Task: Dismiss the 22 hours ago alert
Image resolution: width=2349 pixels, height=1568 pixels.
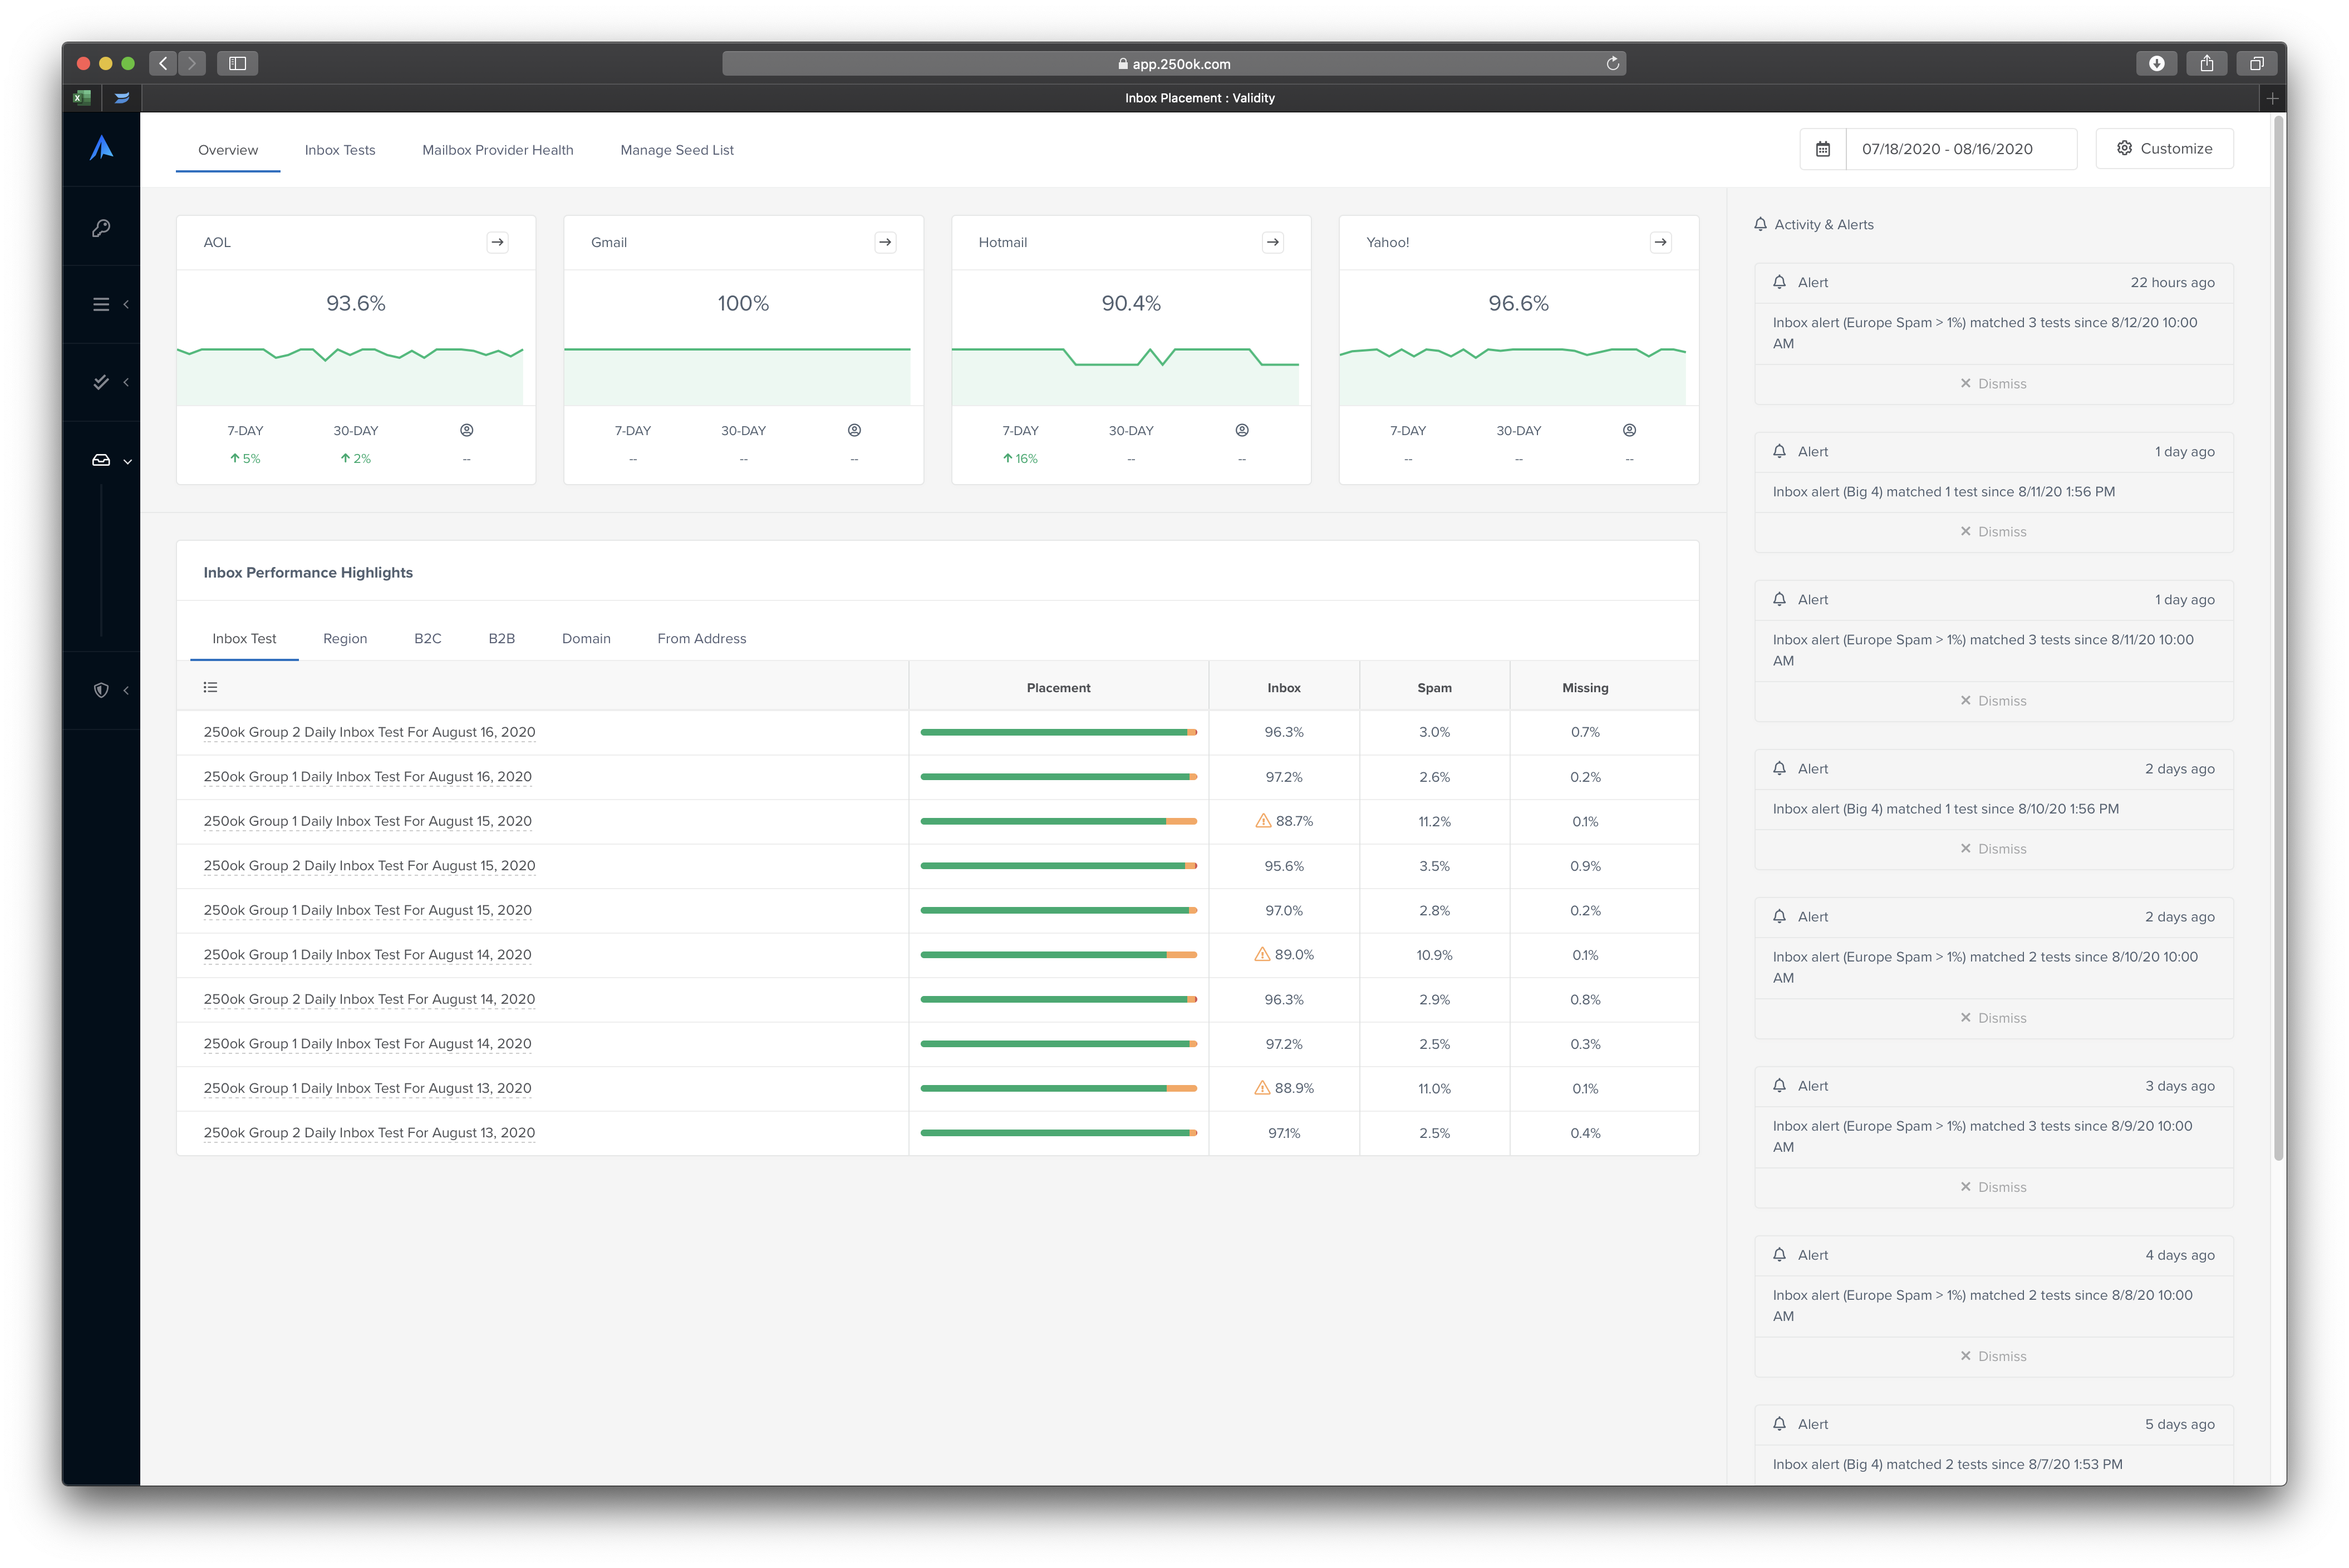Action: (1993, 384)
